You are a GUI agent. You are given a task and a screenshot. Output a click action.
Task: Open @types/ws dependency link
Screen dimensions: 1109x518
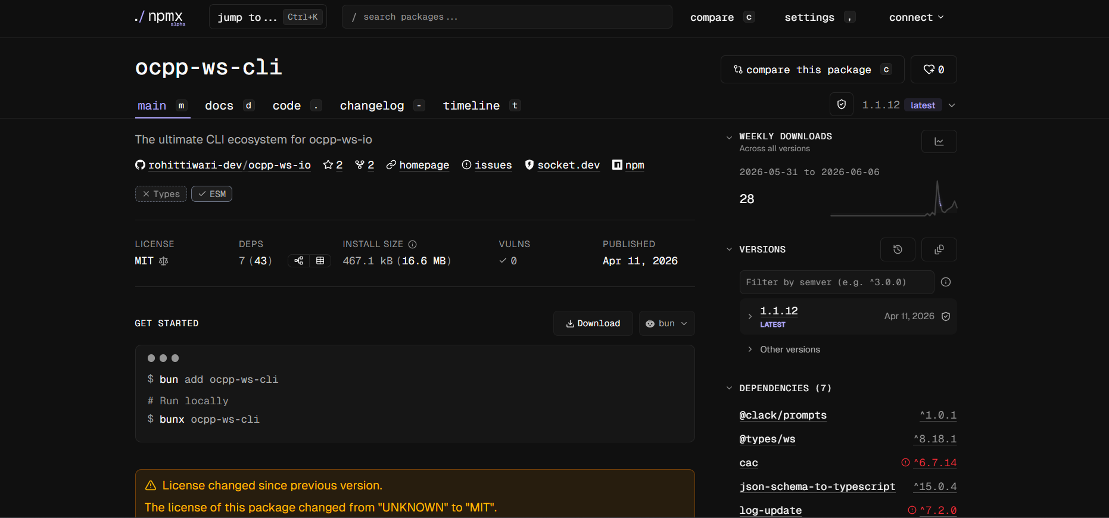click(x=767, y=439)
